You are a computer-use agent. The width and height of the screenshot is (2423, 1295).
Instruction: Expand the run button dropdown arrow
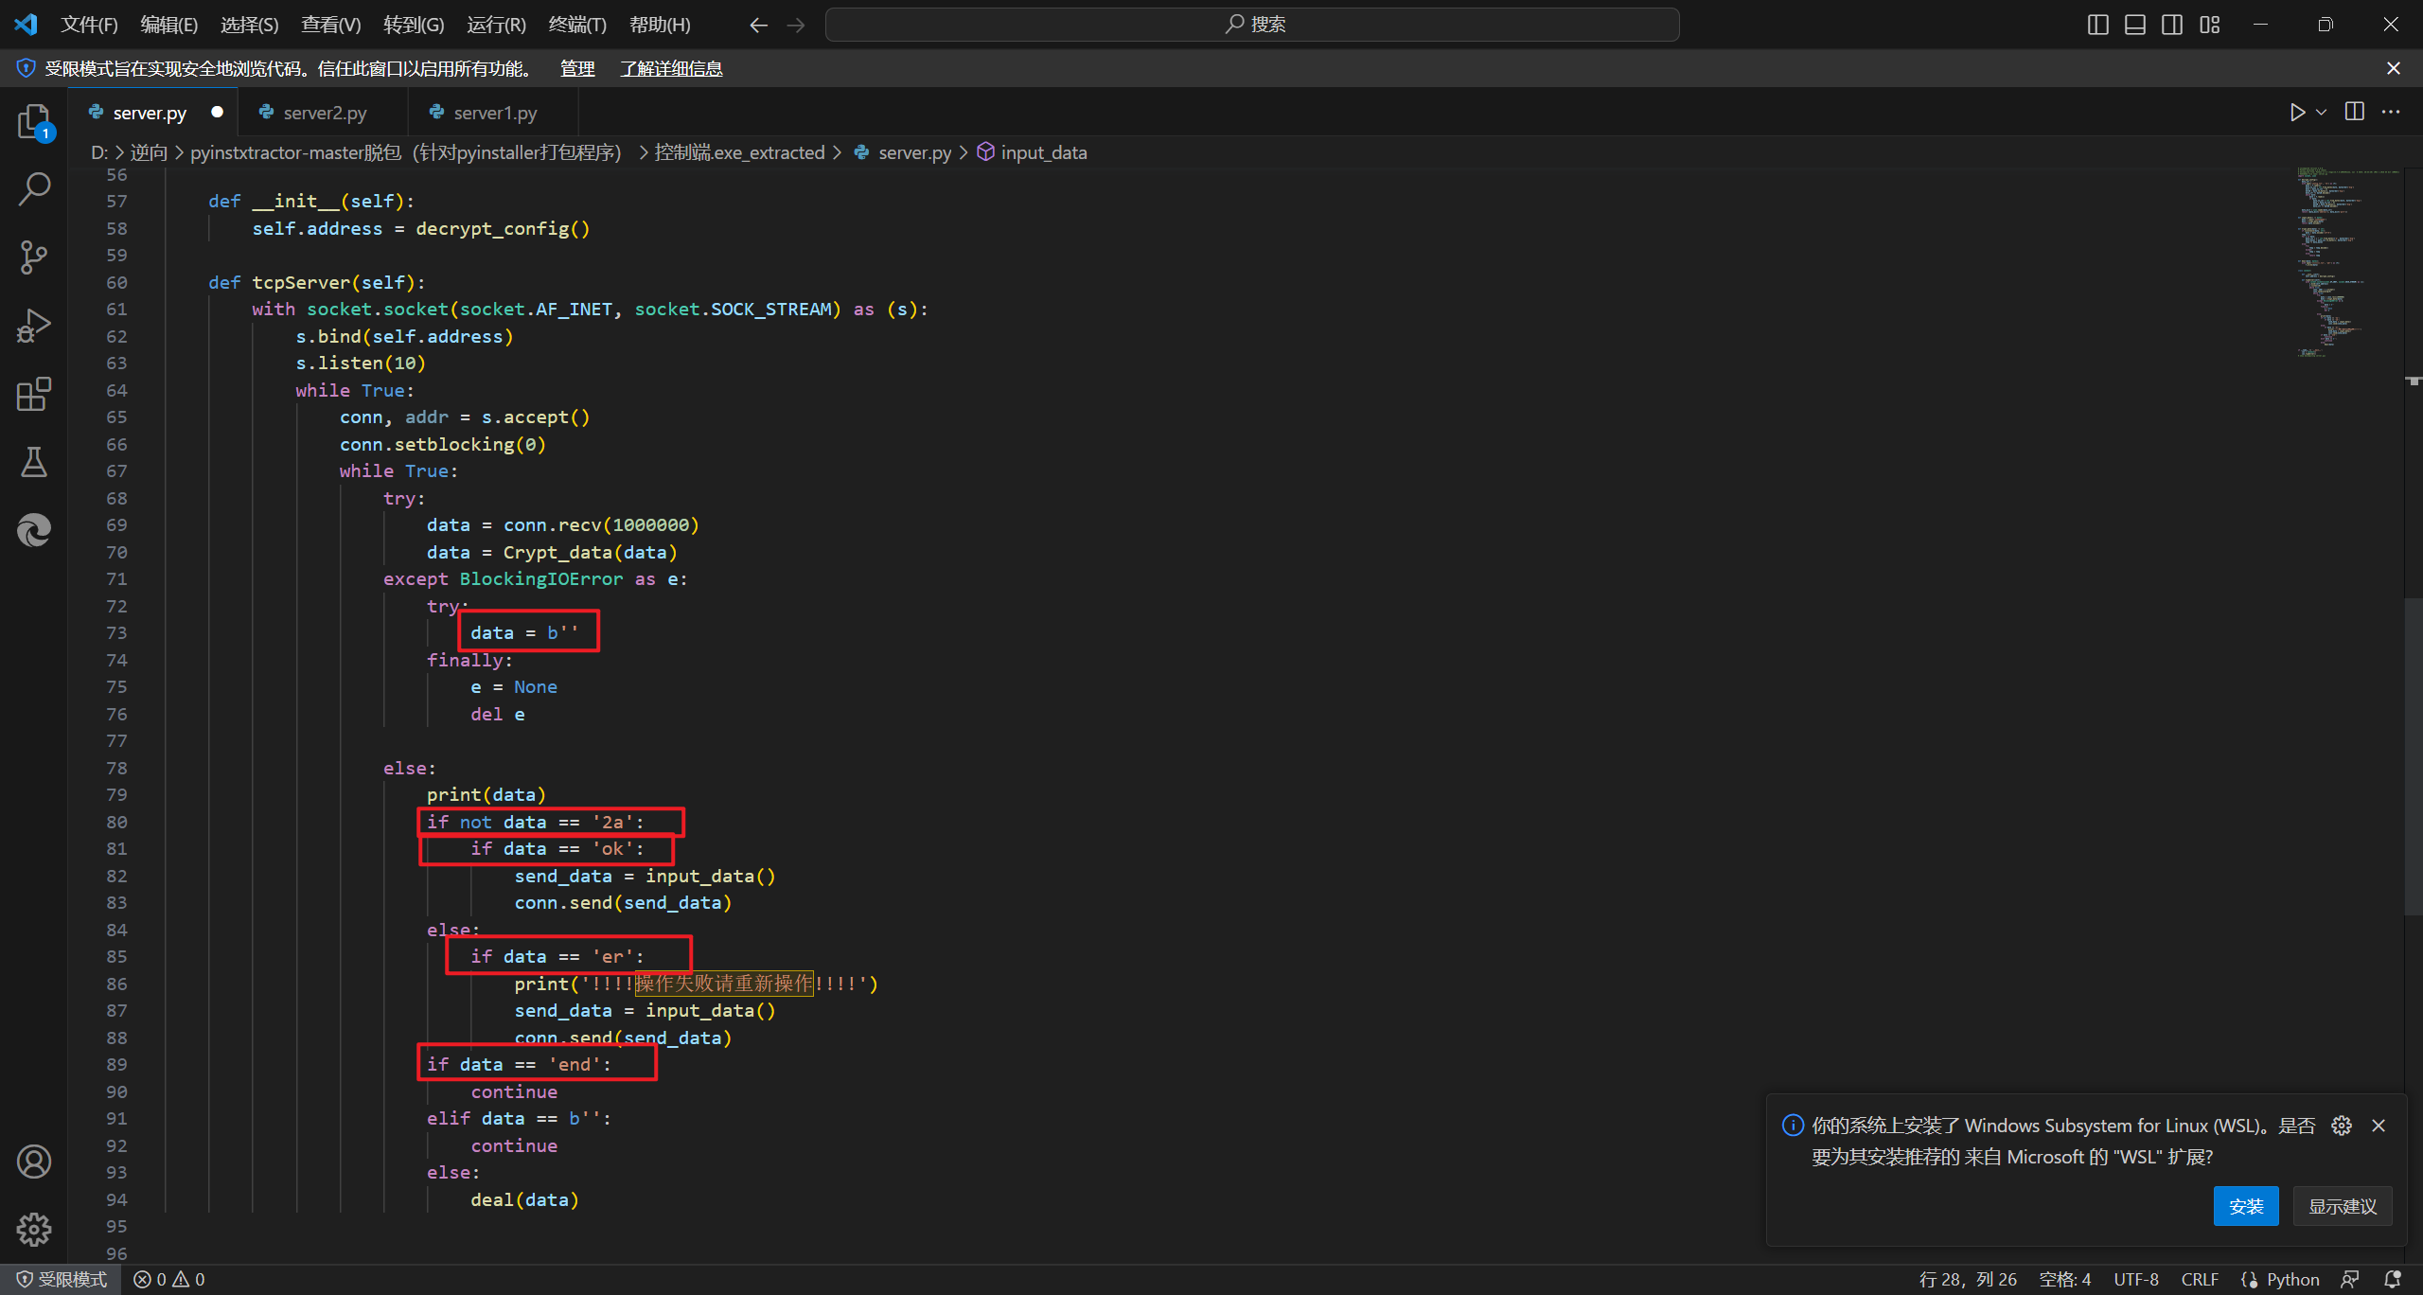(x=2321, y=113)
